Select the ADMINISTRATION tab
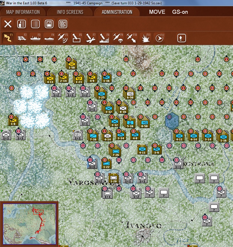The height and width of the screenshot is (247, 233). coord(117,12)
